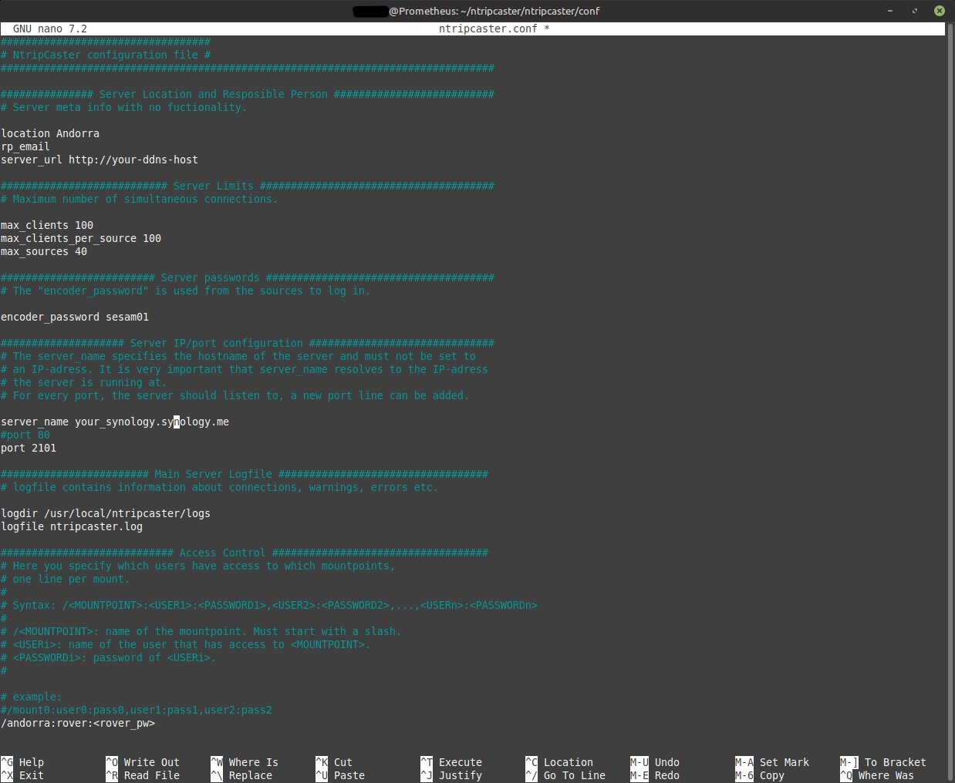Click the '# Syntax:' mountpoint comment line
The width and height of the screenshot is (955, 783).
[269, 605]
